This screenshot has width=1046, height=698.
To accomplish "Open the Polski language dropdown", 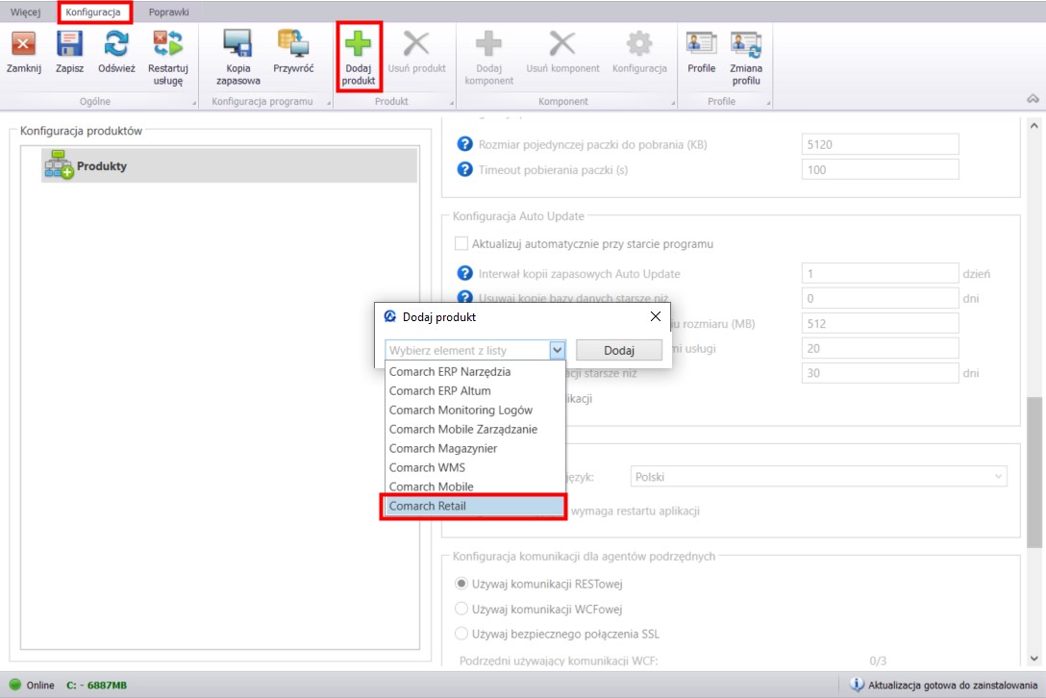I will click(818, 477).
